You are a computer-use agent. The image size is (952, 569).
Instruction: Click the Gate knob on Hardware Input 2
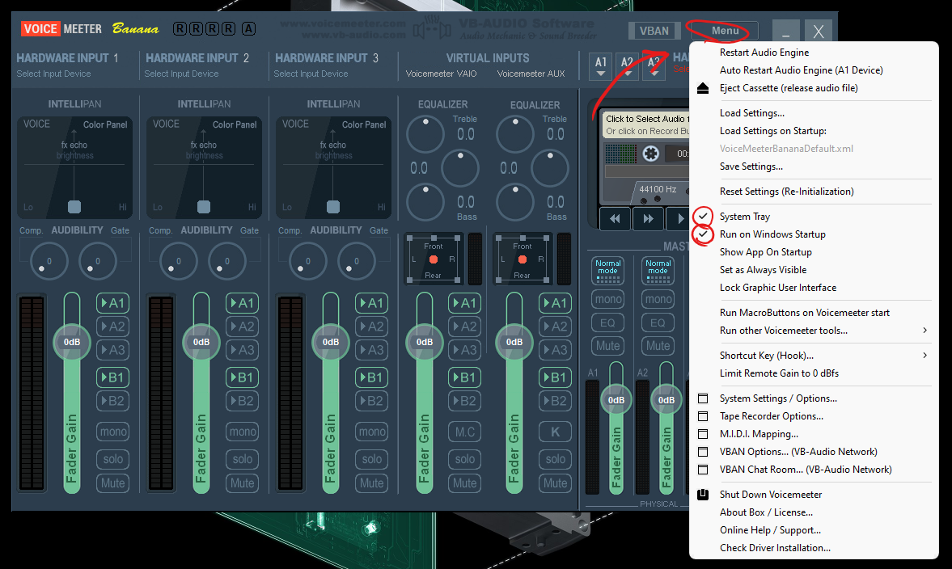click(x=227, y=261)
